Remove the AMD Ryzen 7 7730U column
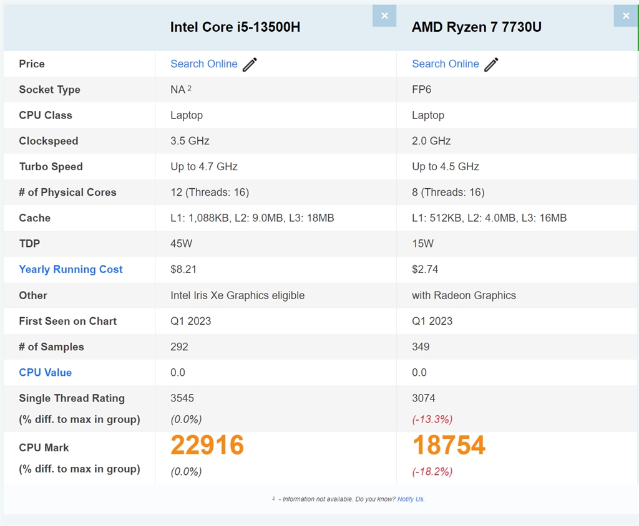Image resolution: width=639 pixels, height=526 pixels. [x=626, y=16]
